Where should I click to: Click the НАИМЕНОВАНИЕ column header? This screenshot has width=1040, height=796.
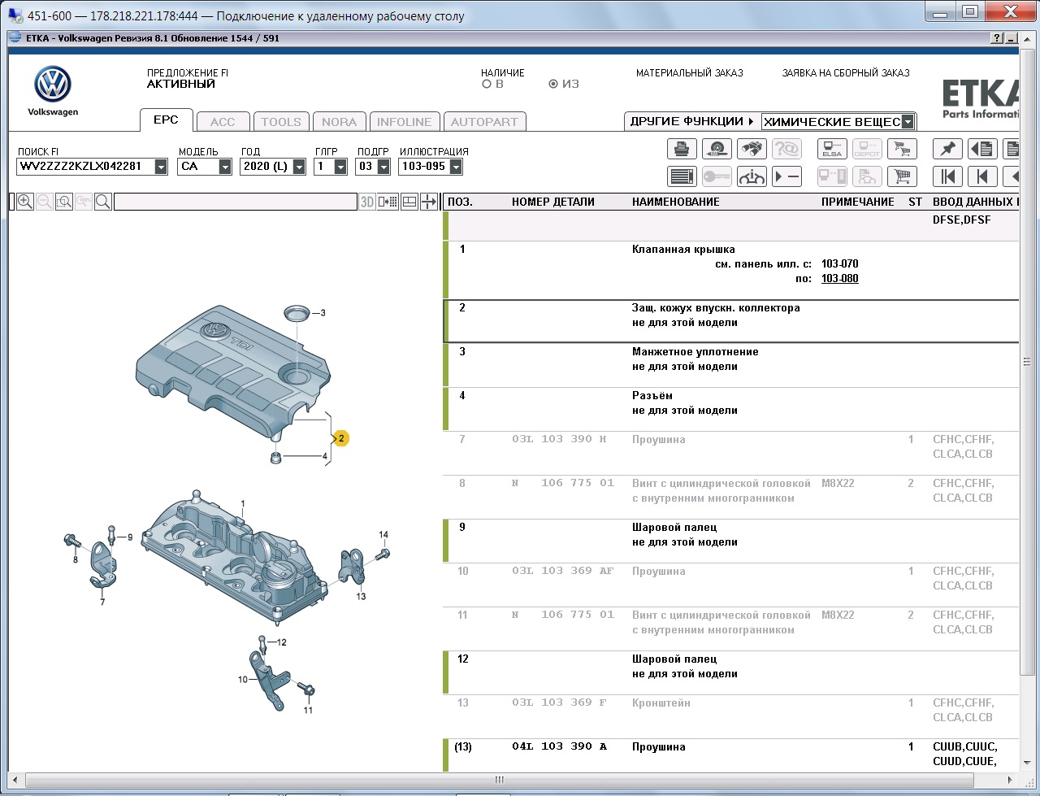click(x=676, y=202)
